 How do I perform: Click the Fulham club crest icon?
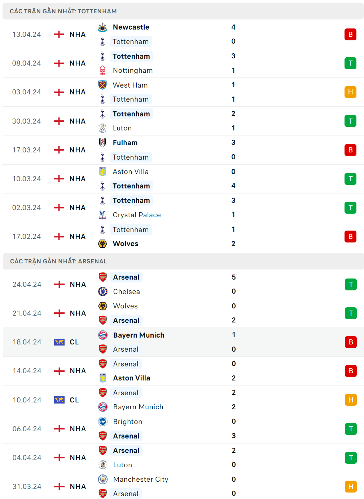(x=102, y=143)
